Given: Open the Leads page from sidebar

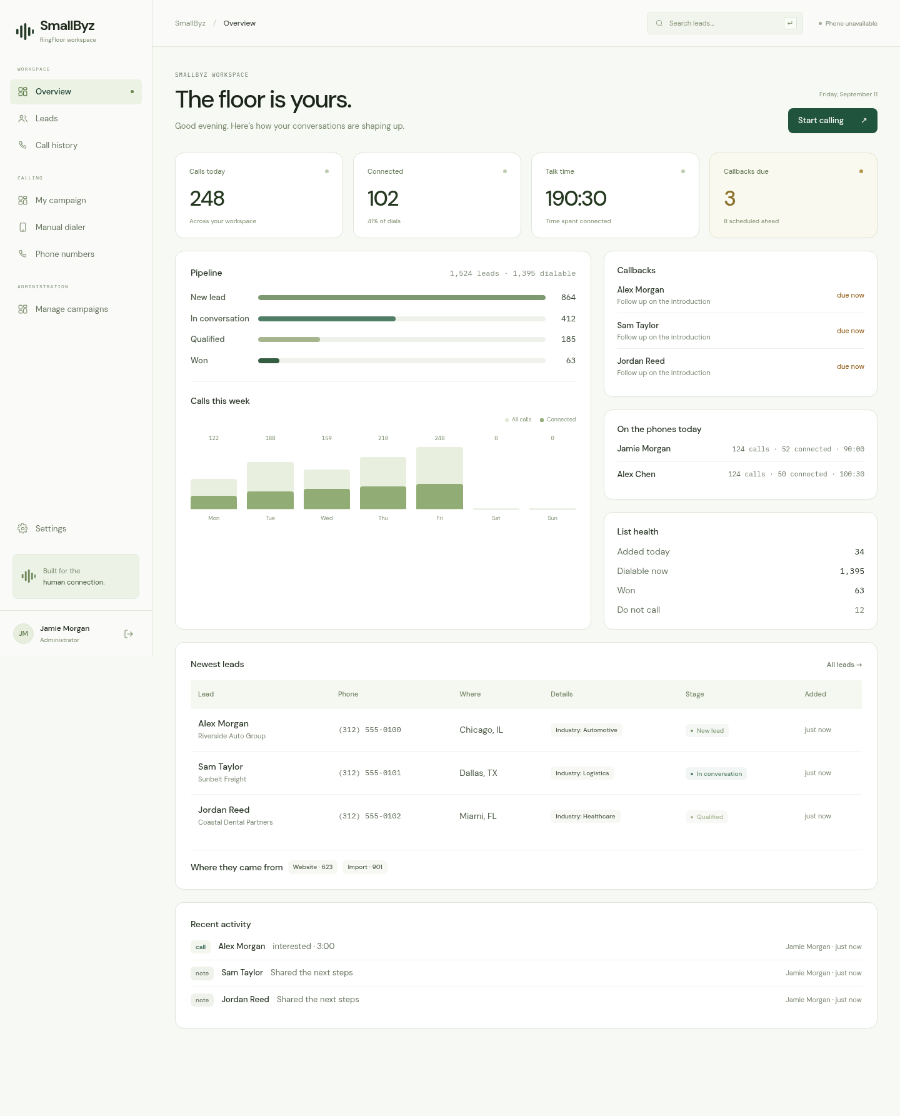Looking at the screenshot, I should pos(76,119).
